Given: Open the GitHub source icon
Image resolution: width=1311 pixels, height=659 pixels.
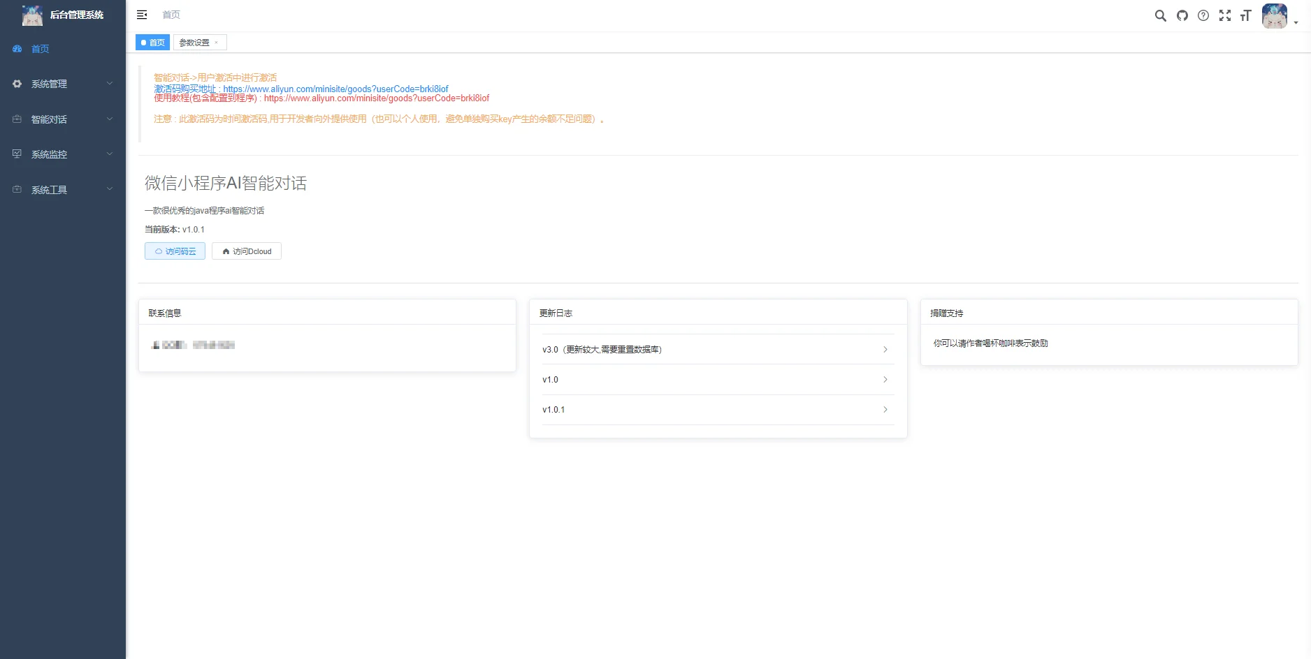Looking at the screenshot, I should [1182, 15].
